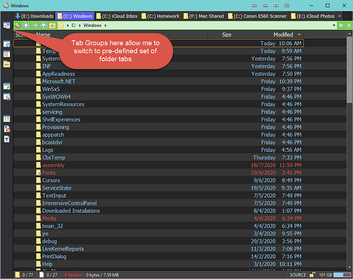Click the sidebar grid view icon
Screen dimensions: 353x279
pyautogui.click(x=7, y=119)
